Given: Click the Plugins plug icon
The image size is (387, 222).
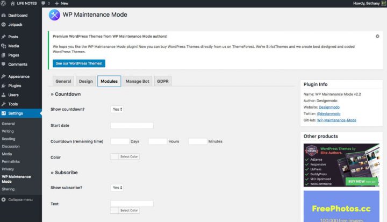Looking at the screenshot, I should pyautogui.click(x=3, y=85).
